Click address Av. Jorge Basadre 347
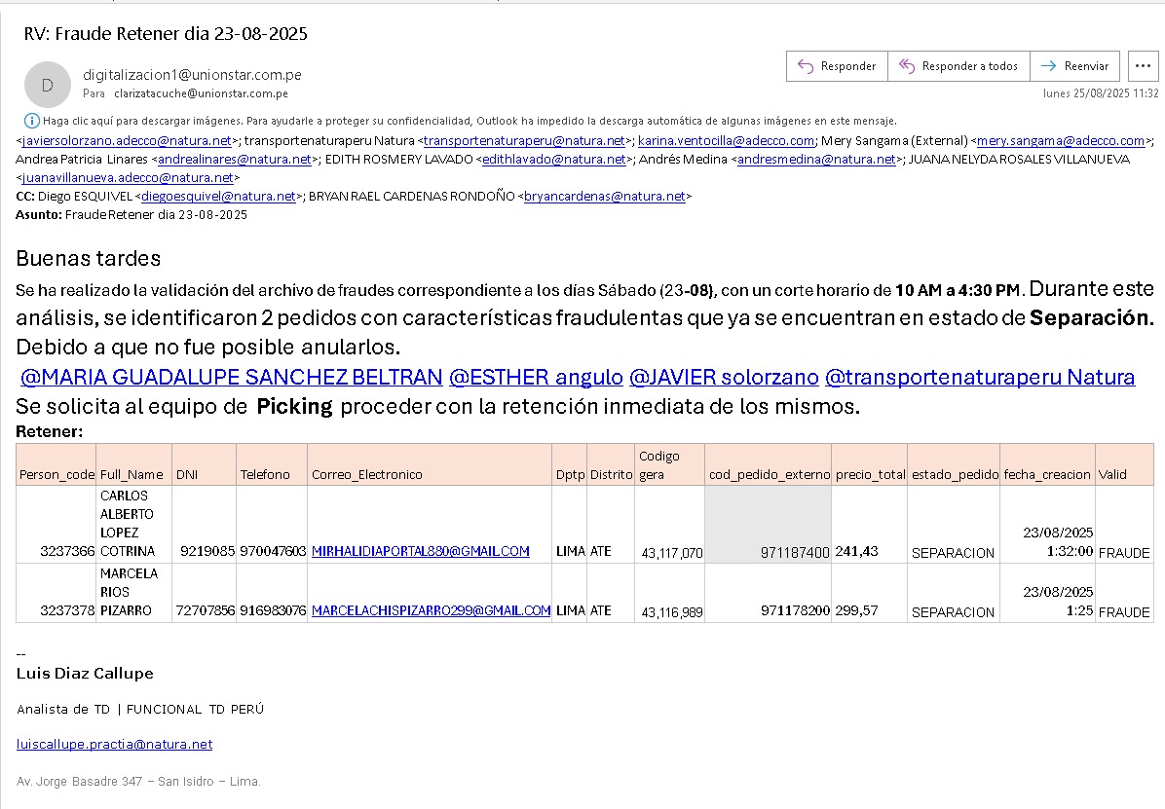1165x809 pixels. click(x=79, y=782)
